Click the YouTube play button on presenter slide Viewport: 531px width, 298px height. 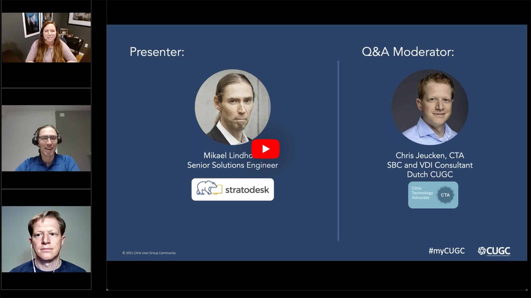(x=265, y=148)
